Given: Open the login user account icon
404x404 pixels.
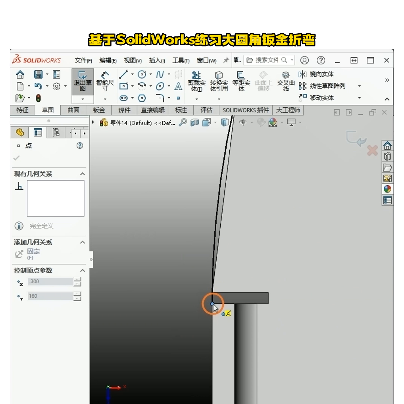Looking at the screenshot, I should (x=304, y=60).
